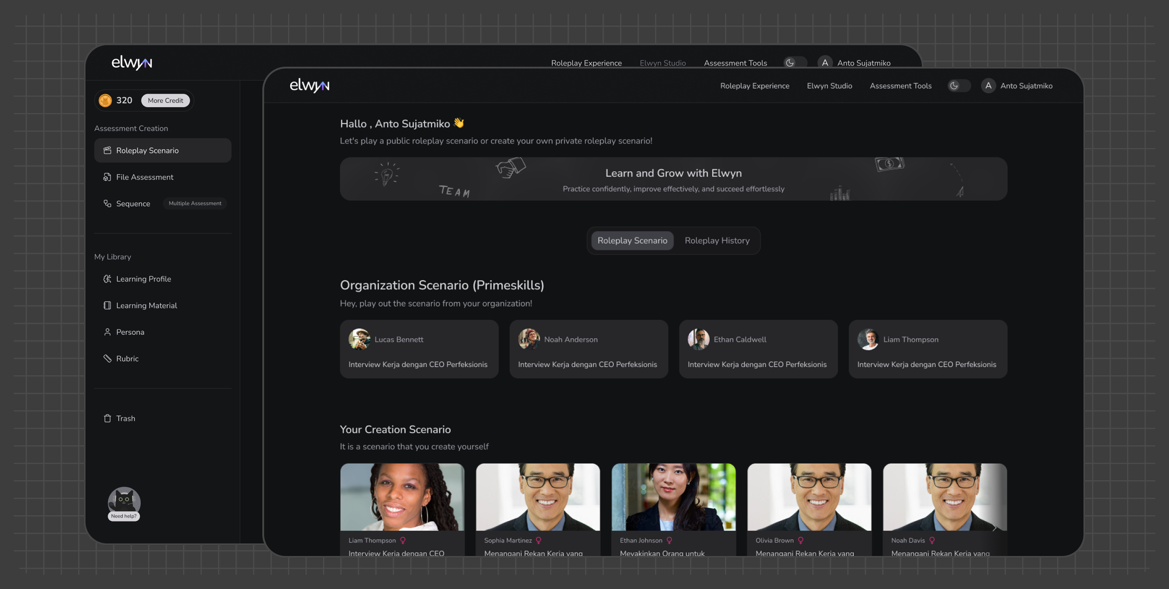1169x589 pixels.
Task: Open the Assessment Tools navigation item
Action: click(x=900, y=86)
